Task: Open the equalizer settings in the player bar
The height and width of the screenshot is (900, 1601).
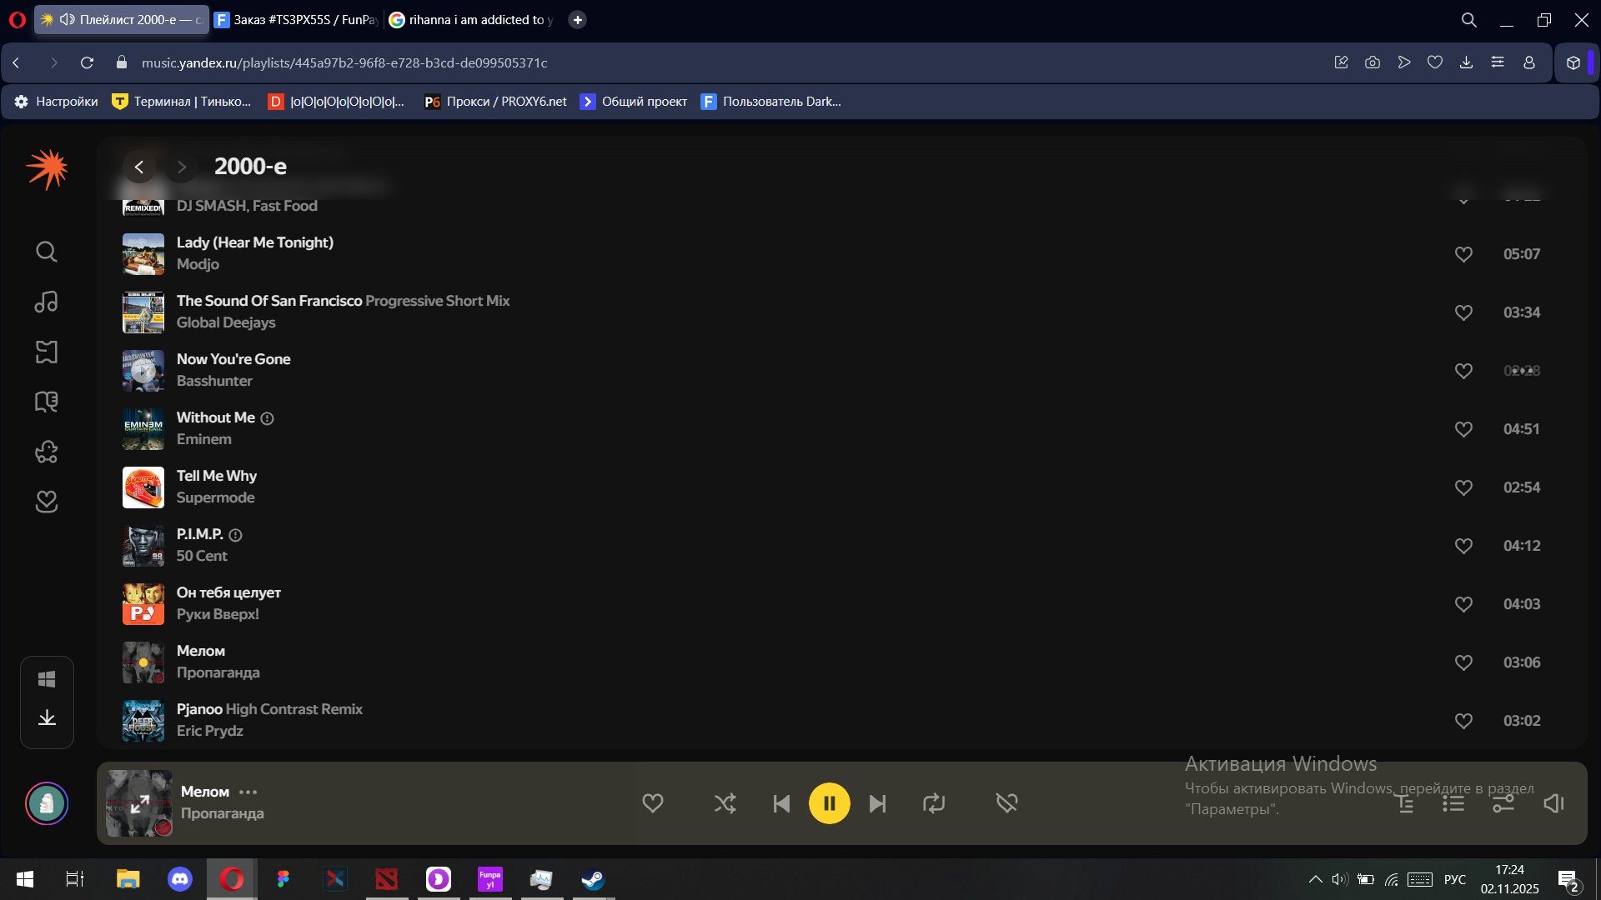Action: [1503, 803]
